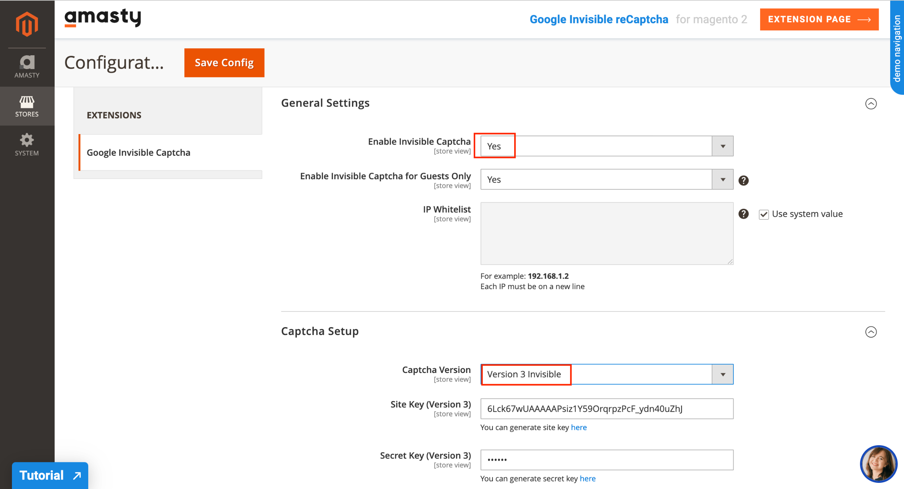The image size is (904, 489).
Task: Select the Stores icon in the sidebar
Action: pyautogui.click(x=27, y=106)
